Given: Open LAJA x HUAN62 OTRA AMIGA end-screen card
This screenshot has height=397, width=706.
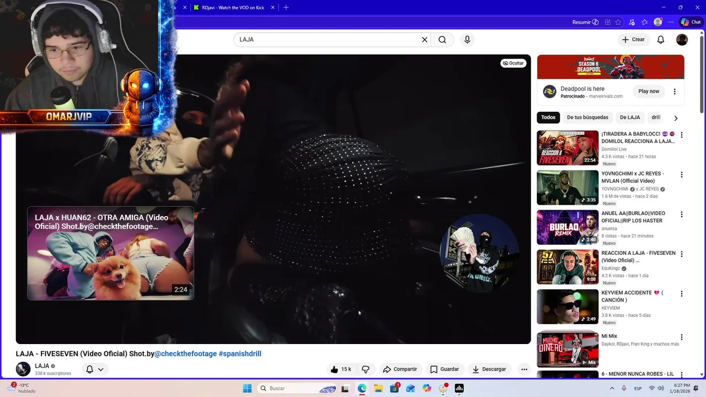Looking at the screenshot, I should point(110,254).
